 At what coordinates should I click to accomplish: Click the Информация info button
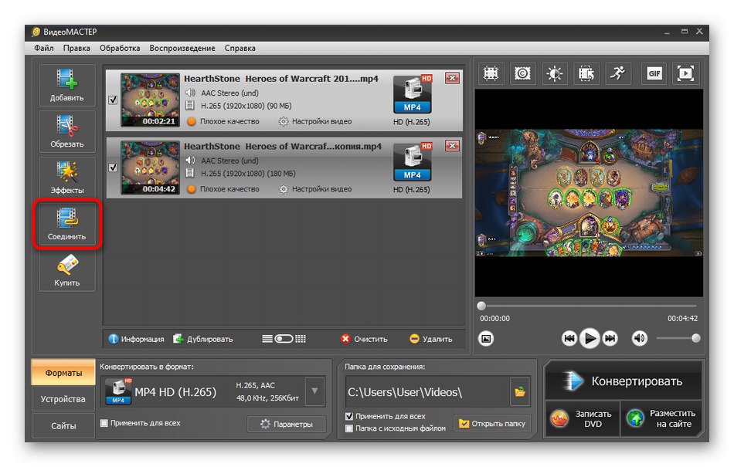pyautogui.click(x=136, y=339)
